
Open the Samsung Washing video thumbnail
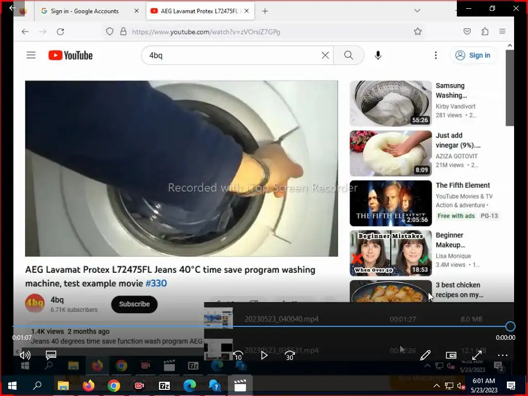point(391,103)
